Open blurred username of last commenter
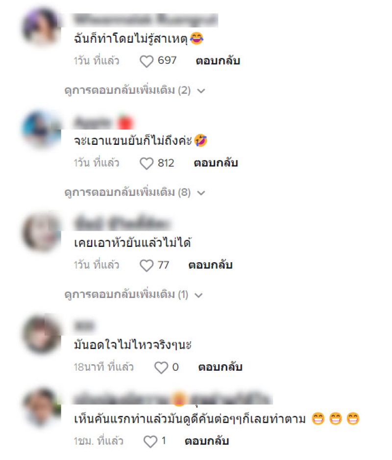The height and width of the screenshot is (460, 392). (173, 399)
